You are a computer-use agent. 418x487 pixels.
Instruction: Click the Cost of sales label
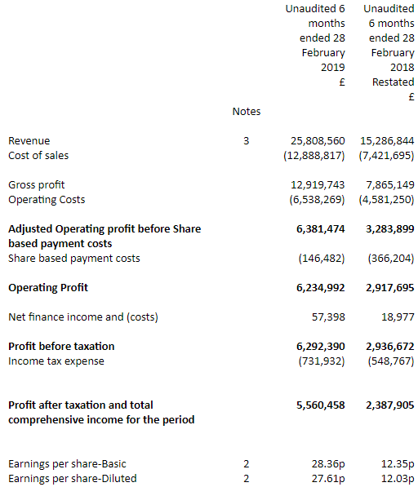tap(38, 156)
